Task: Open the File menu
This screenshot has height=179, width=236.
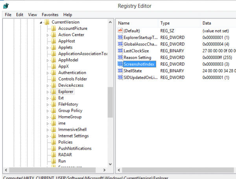Action: [8, 15]
